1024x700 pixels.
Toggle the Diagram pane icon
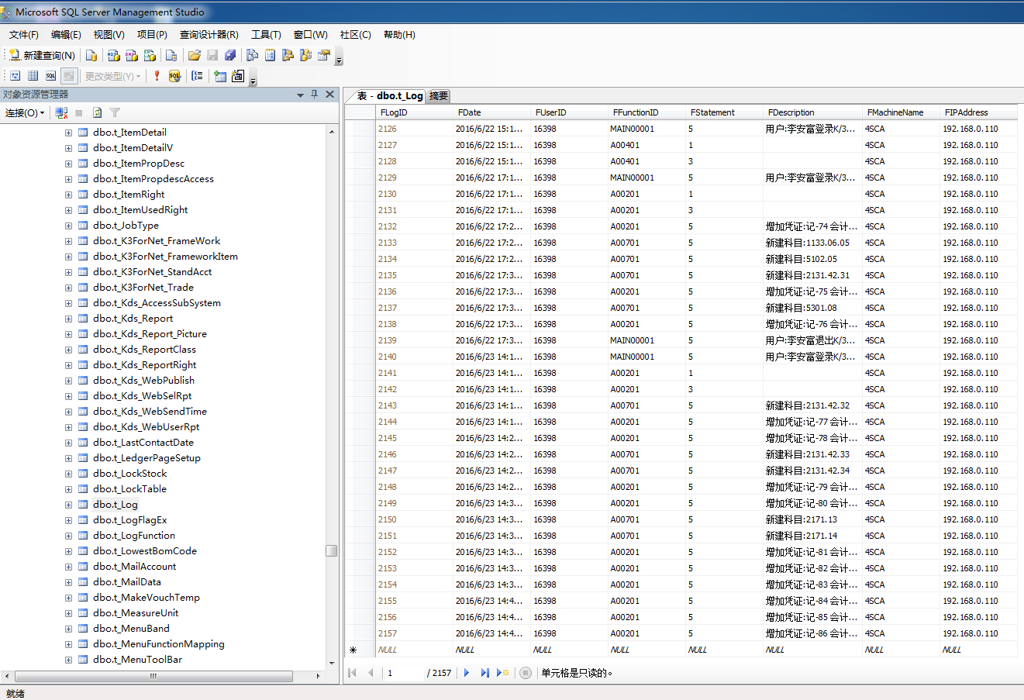pyautogui.click(x=15, y=76)
